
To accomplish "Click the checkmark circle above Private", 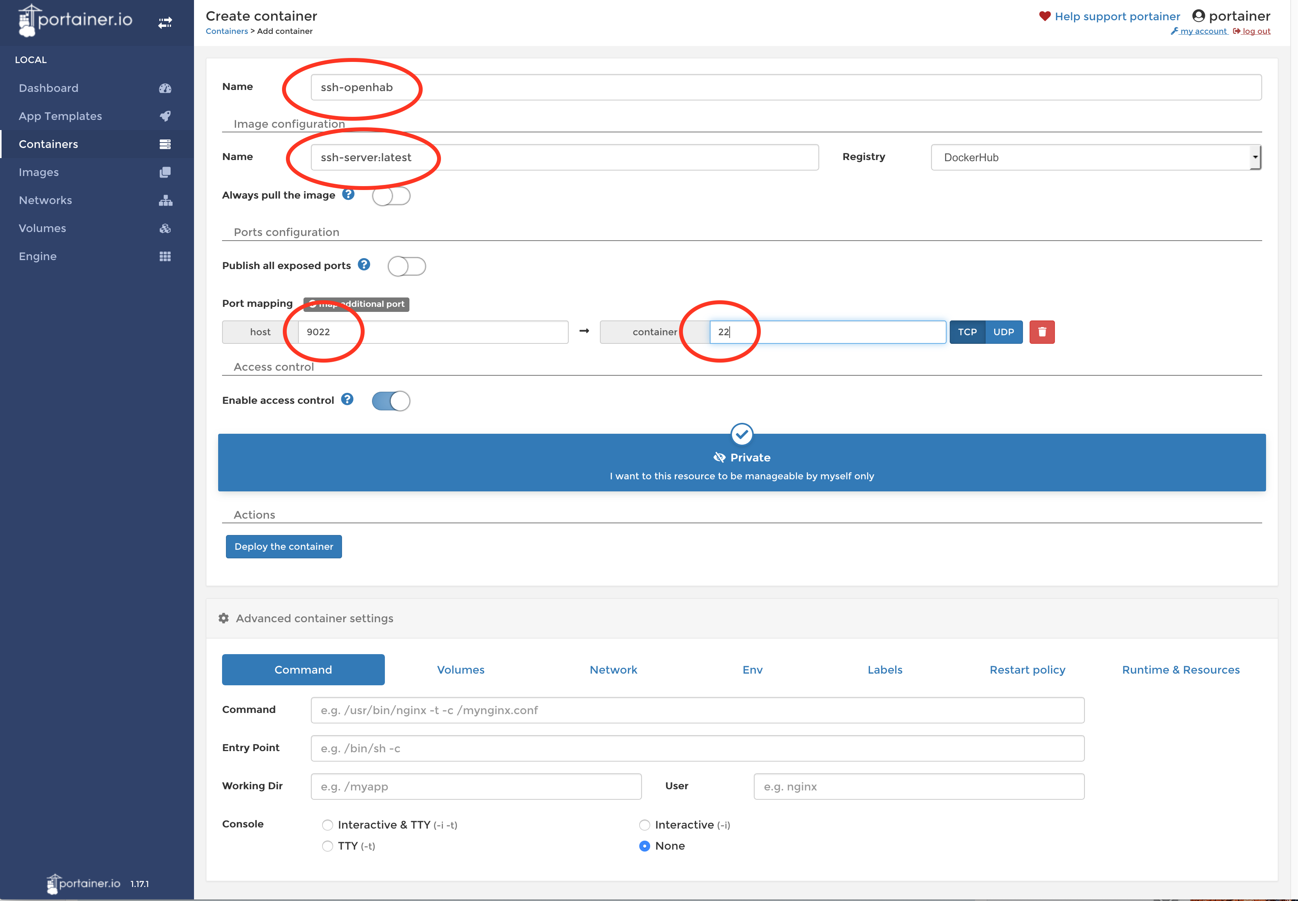I will click(742, 434).
